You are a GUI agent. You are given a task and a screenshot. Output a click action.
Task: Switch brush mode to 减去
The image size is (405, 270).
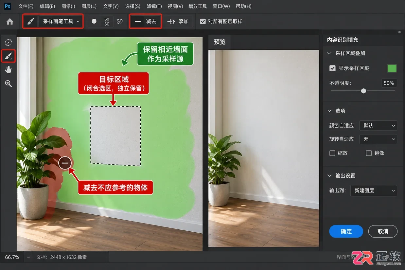(x=146, y=21)
